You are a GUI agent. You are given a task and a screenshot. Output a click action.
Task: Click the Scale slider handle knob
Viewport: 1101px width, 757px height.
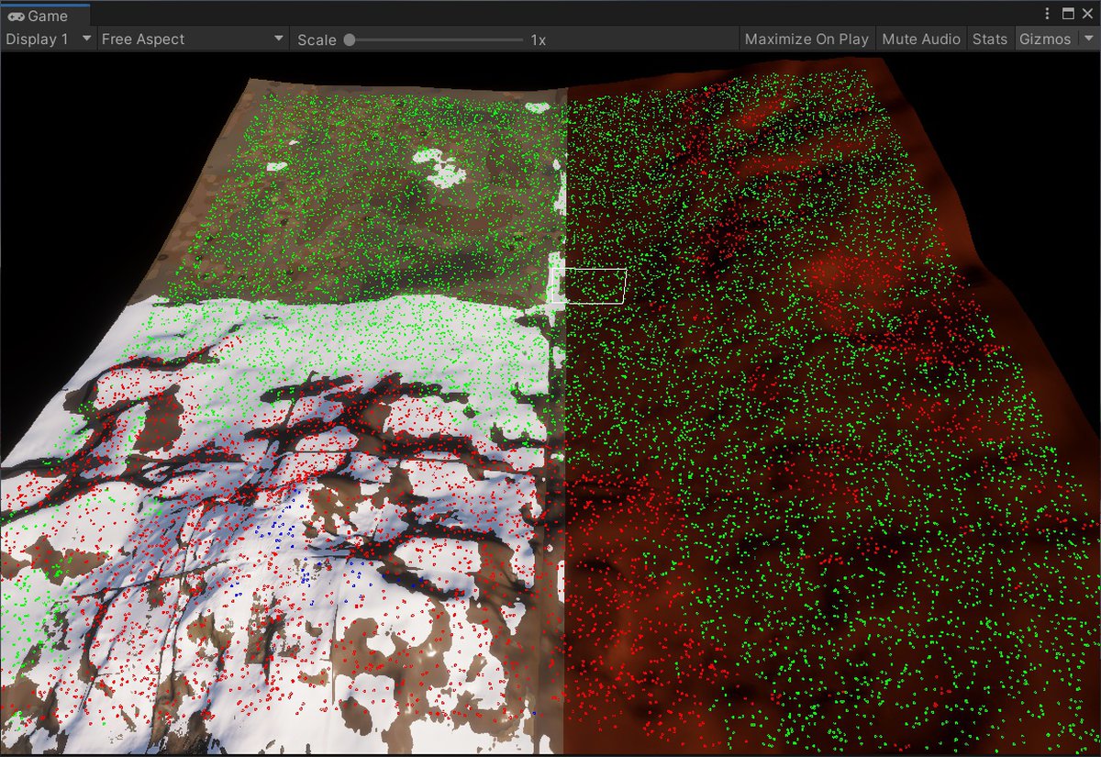[350, 39]
